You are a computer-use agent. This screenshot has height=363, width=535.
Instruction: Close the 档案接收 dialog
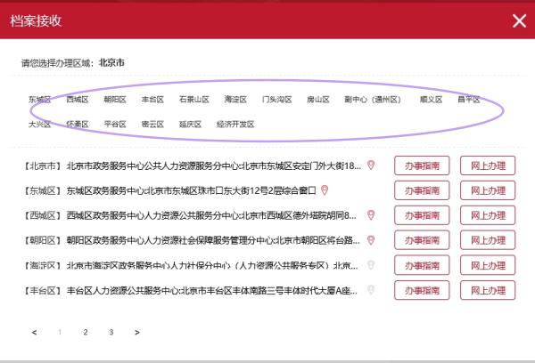coord(519,20)
